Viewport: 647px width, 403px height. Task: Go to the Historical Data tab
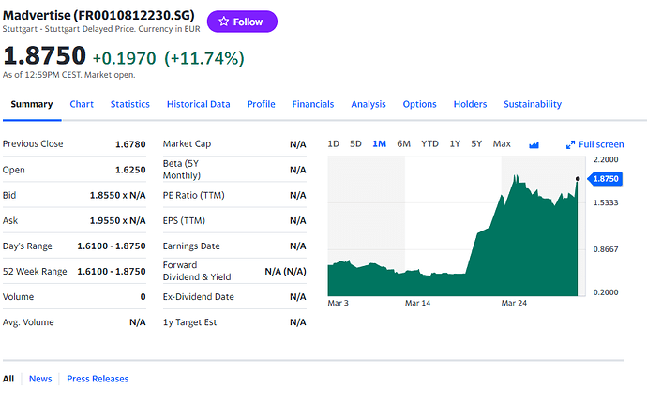[x=199, y=104]
